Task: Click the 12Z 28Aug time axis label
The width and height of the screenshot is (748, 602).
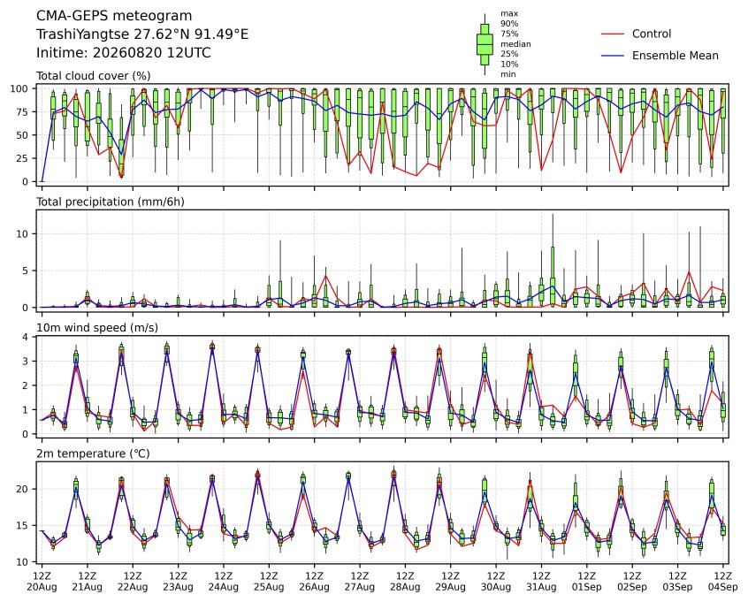Action: 405,582
